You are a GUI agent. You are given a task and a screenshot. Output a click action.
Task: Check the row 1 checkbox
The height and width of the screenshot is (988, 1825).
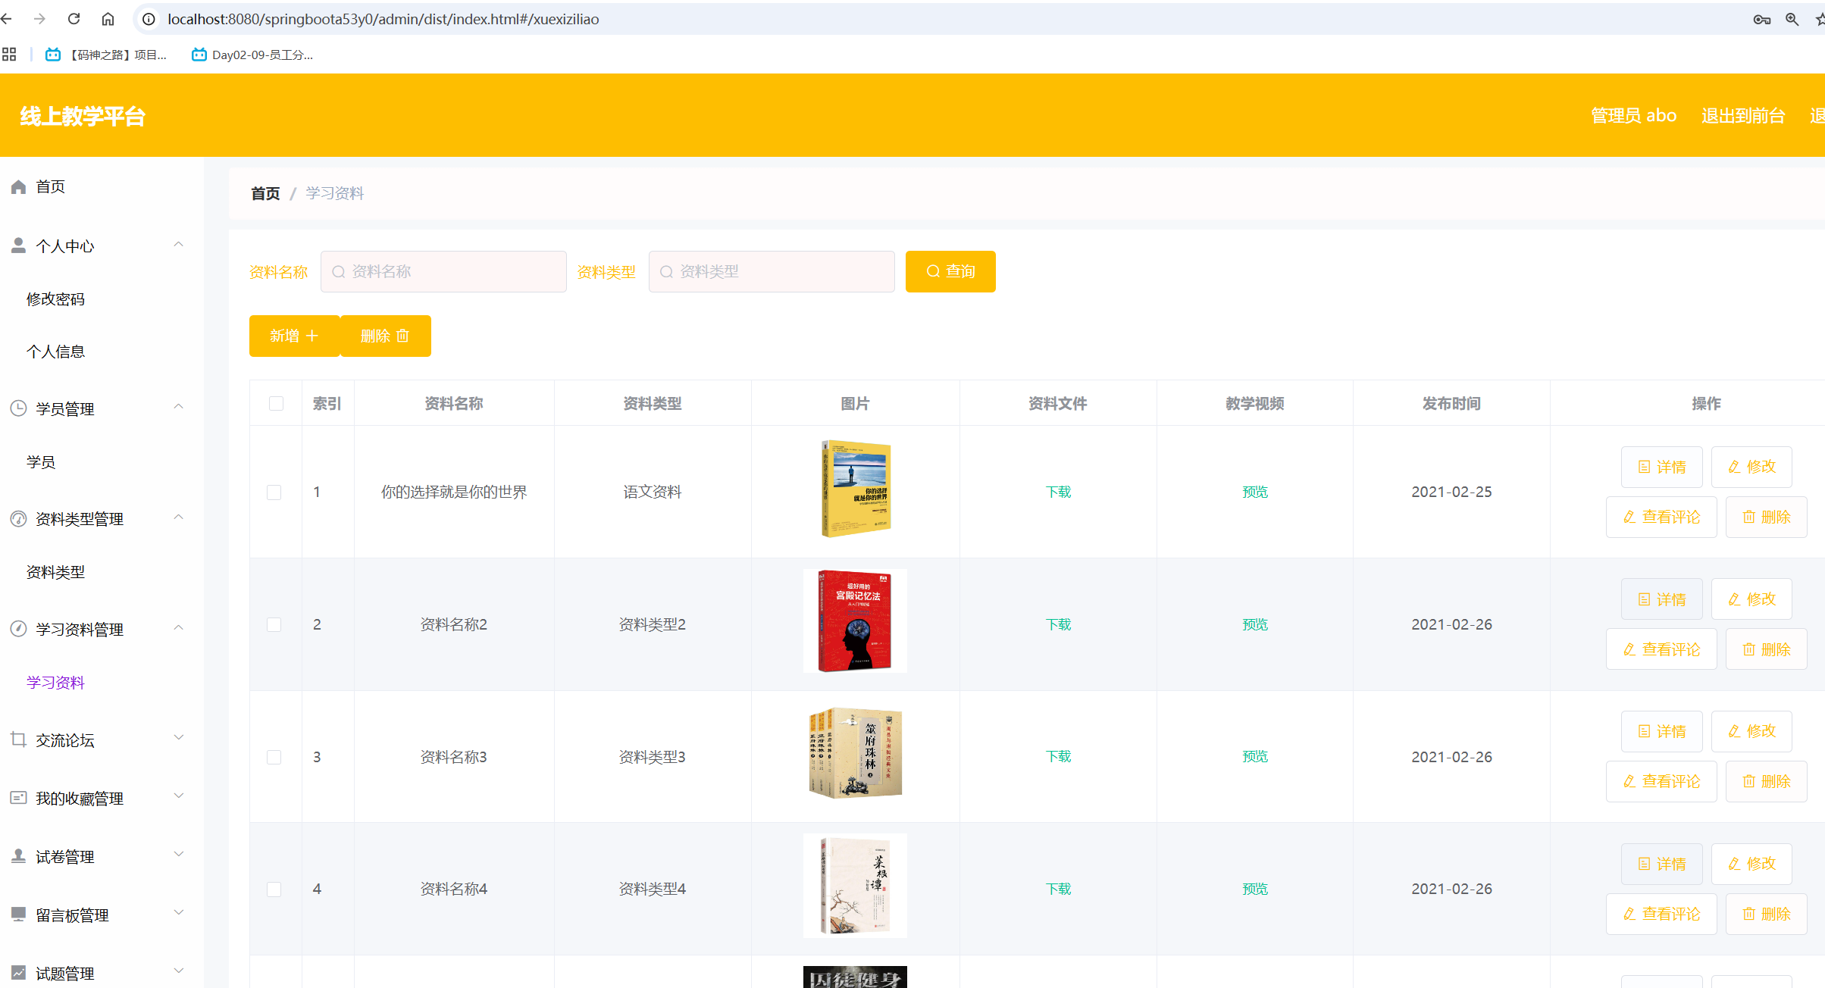pos(274,492)
